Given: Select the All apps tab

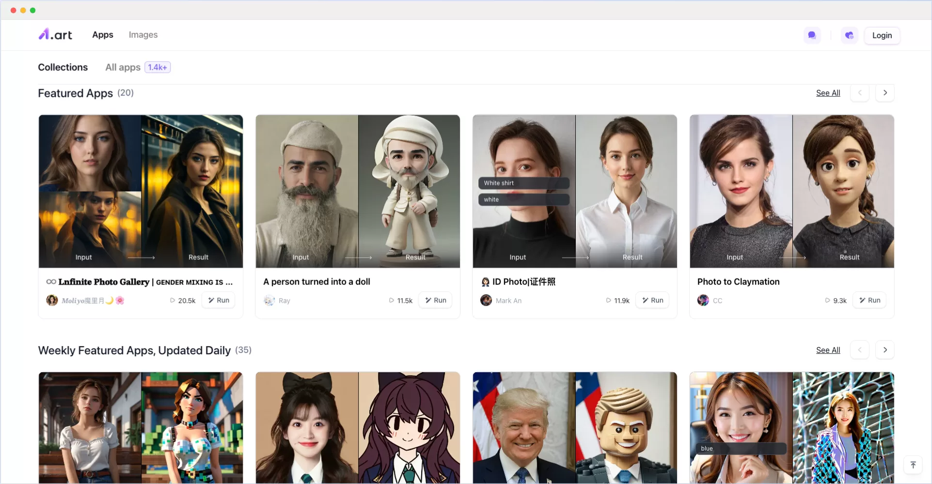Looking at the screenshot, I should 123,67.
